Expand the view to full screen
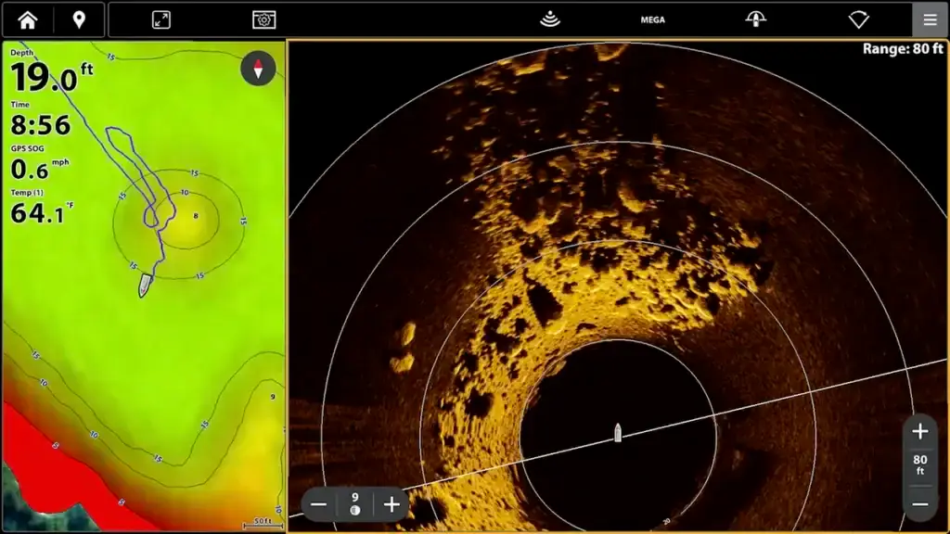Screen dimensions: 950x534 pos(161,20)
